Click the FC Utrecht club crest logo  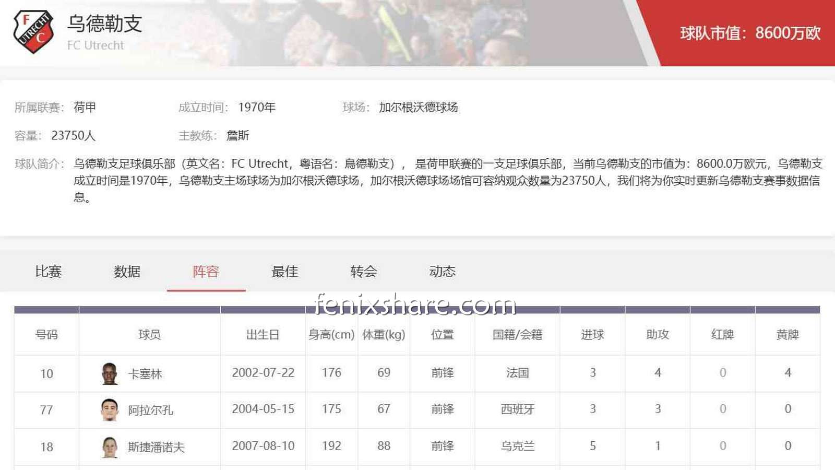click(x=33, y=32)
